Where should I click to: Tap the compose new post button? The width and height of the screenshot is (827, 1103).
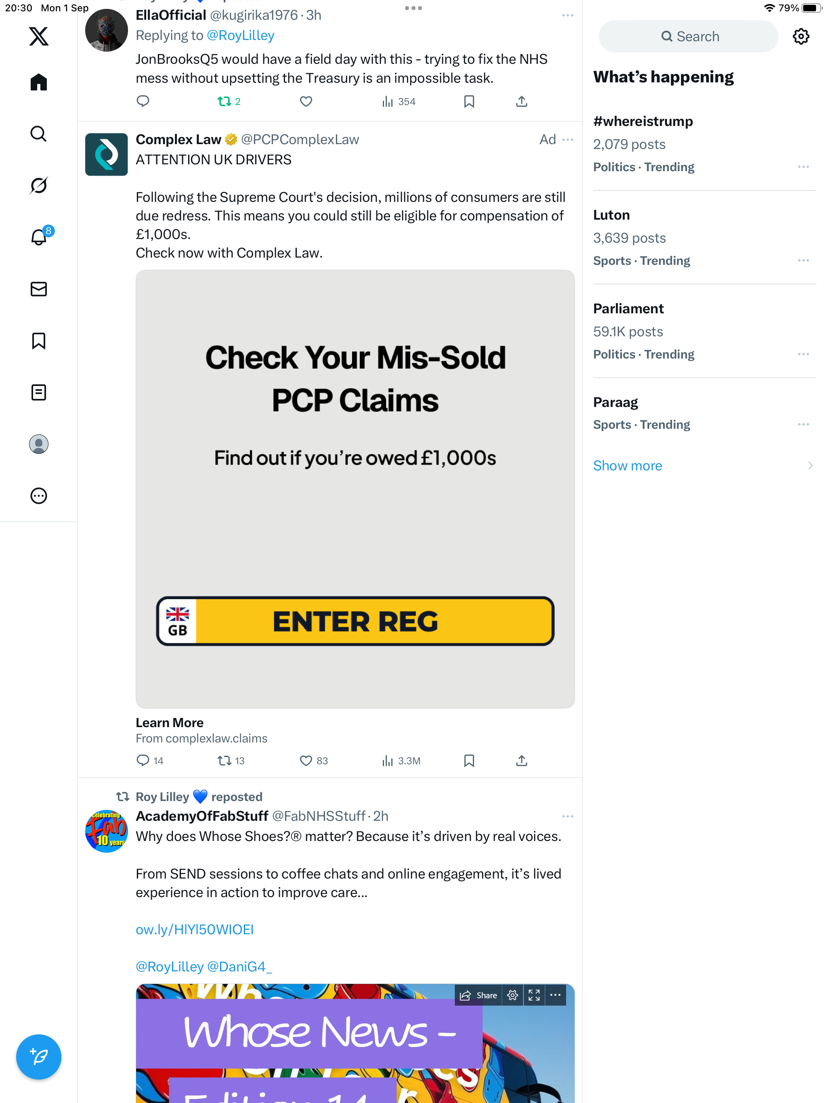38,1057
